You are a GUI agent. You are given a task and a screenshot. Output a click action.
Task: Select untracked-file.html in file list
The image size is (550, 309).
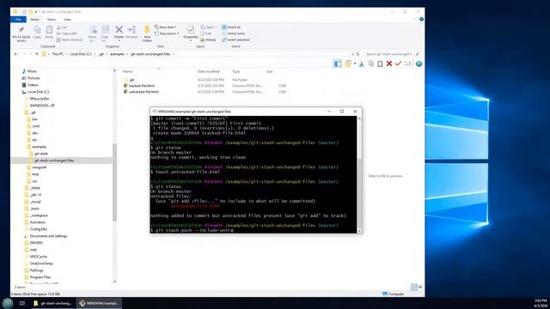[x=144, y=92]
